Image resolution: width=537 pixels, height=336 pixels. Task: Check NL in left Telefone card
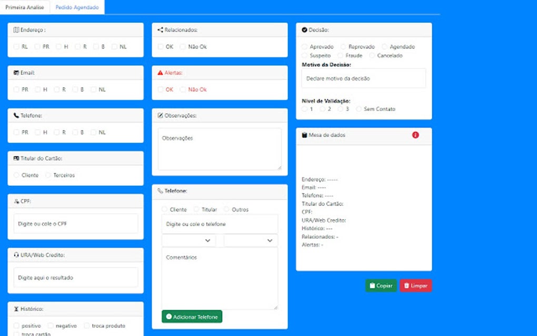click(x=94, y=132)
